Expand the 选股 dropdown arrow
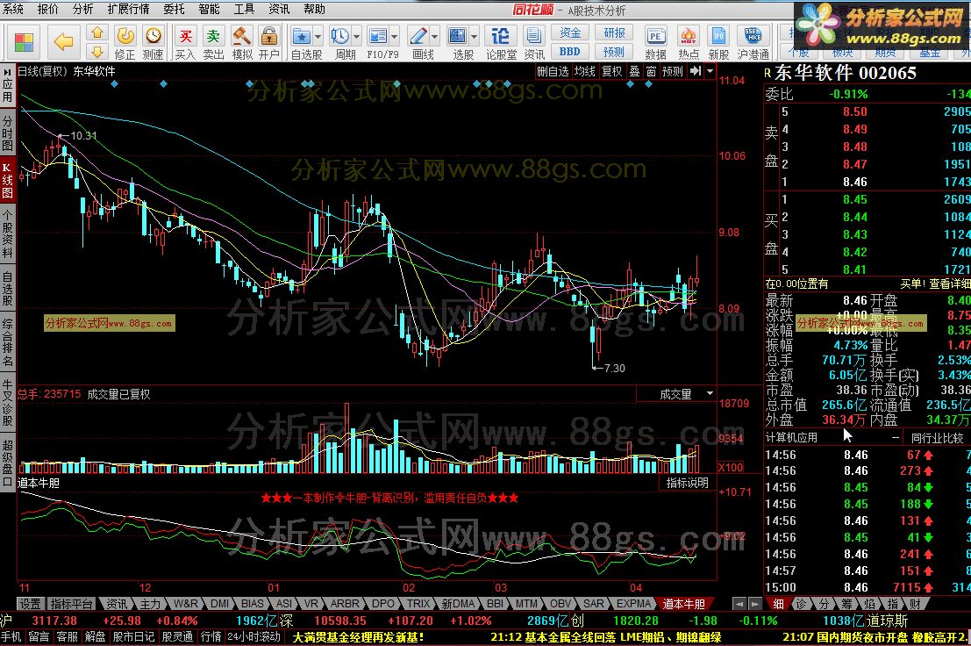The image size is (971, 646). tap(474, 37)
